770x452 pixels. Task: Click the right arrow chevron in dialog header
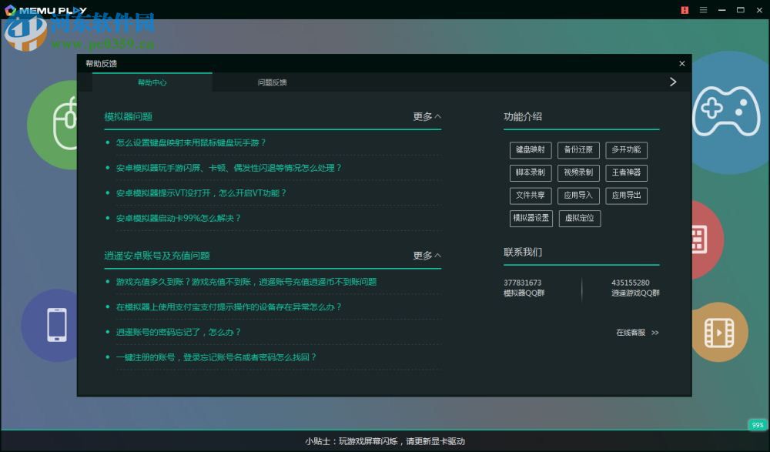[672, 82]
